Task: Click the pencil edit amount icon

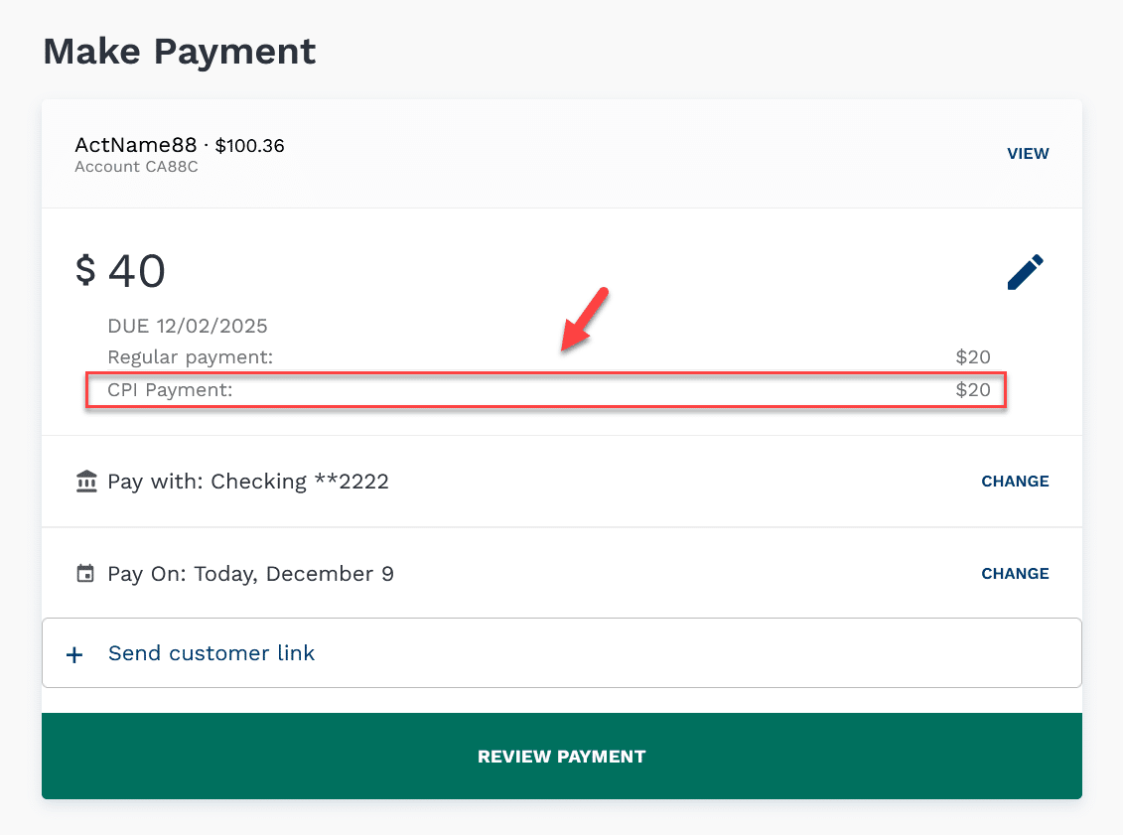Action: 1025,272
